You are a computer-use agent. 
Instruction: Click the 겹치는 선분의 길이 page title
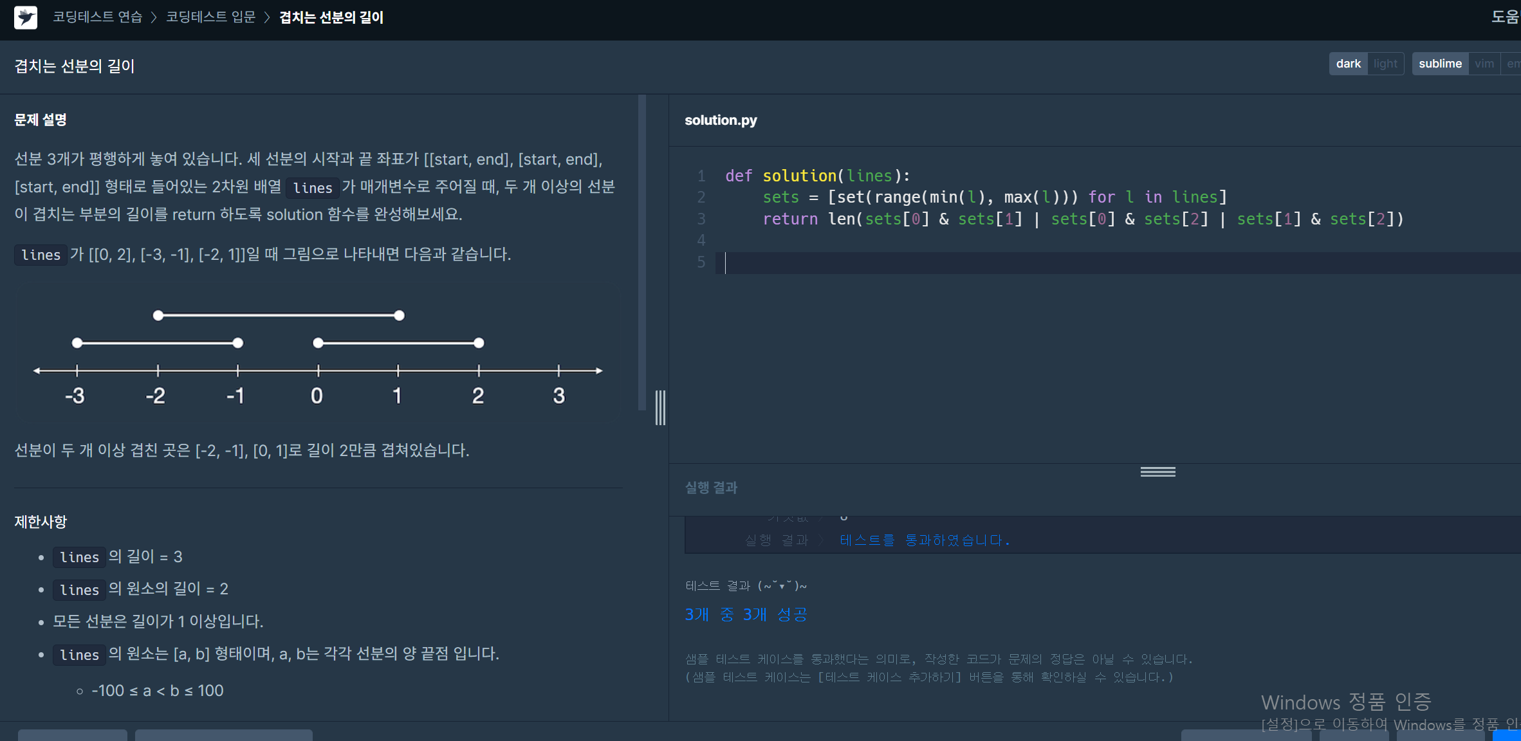click(74, 66)
